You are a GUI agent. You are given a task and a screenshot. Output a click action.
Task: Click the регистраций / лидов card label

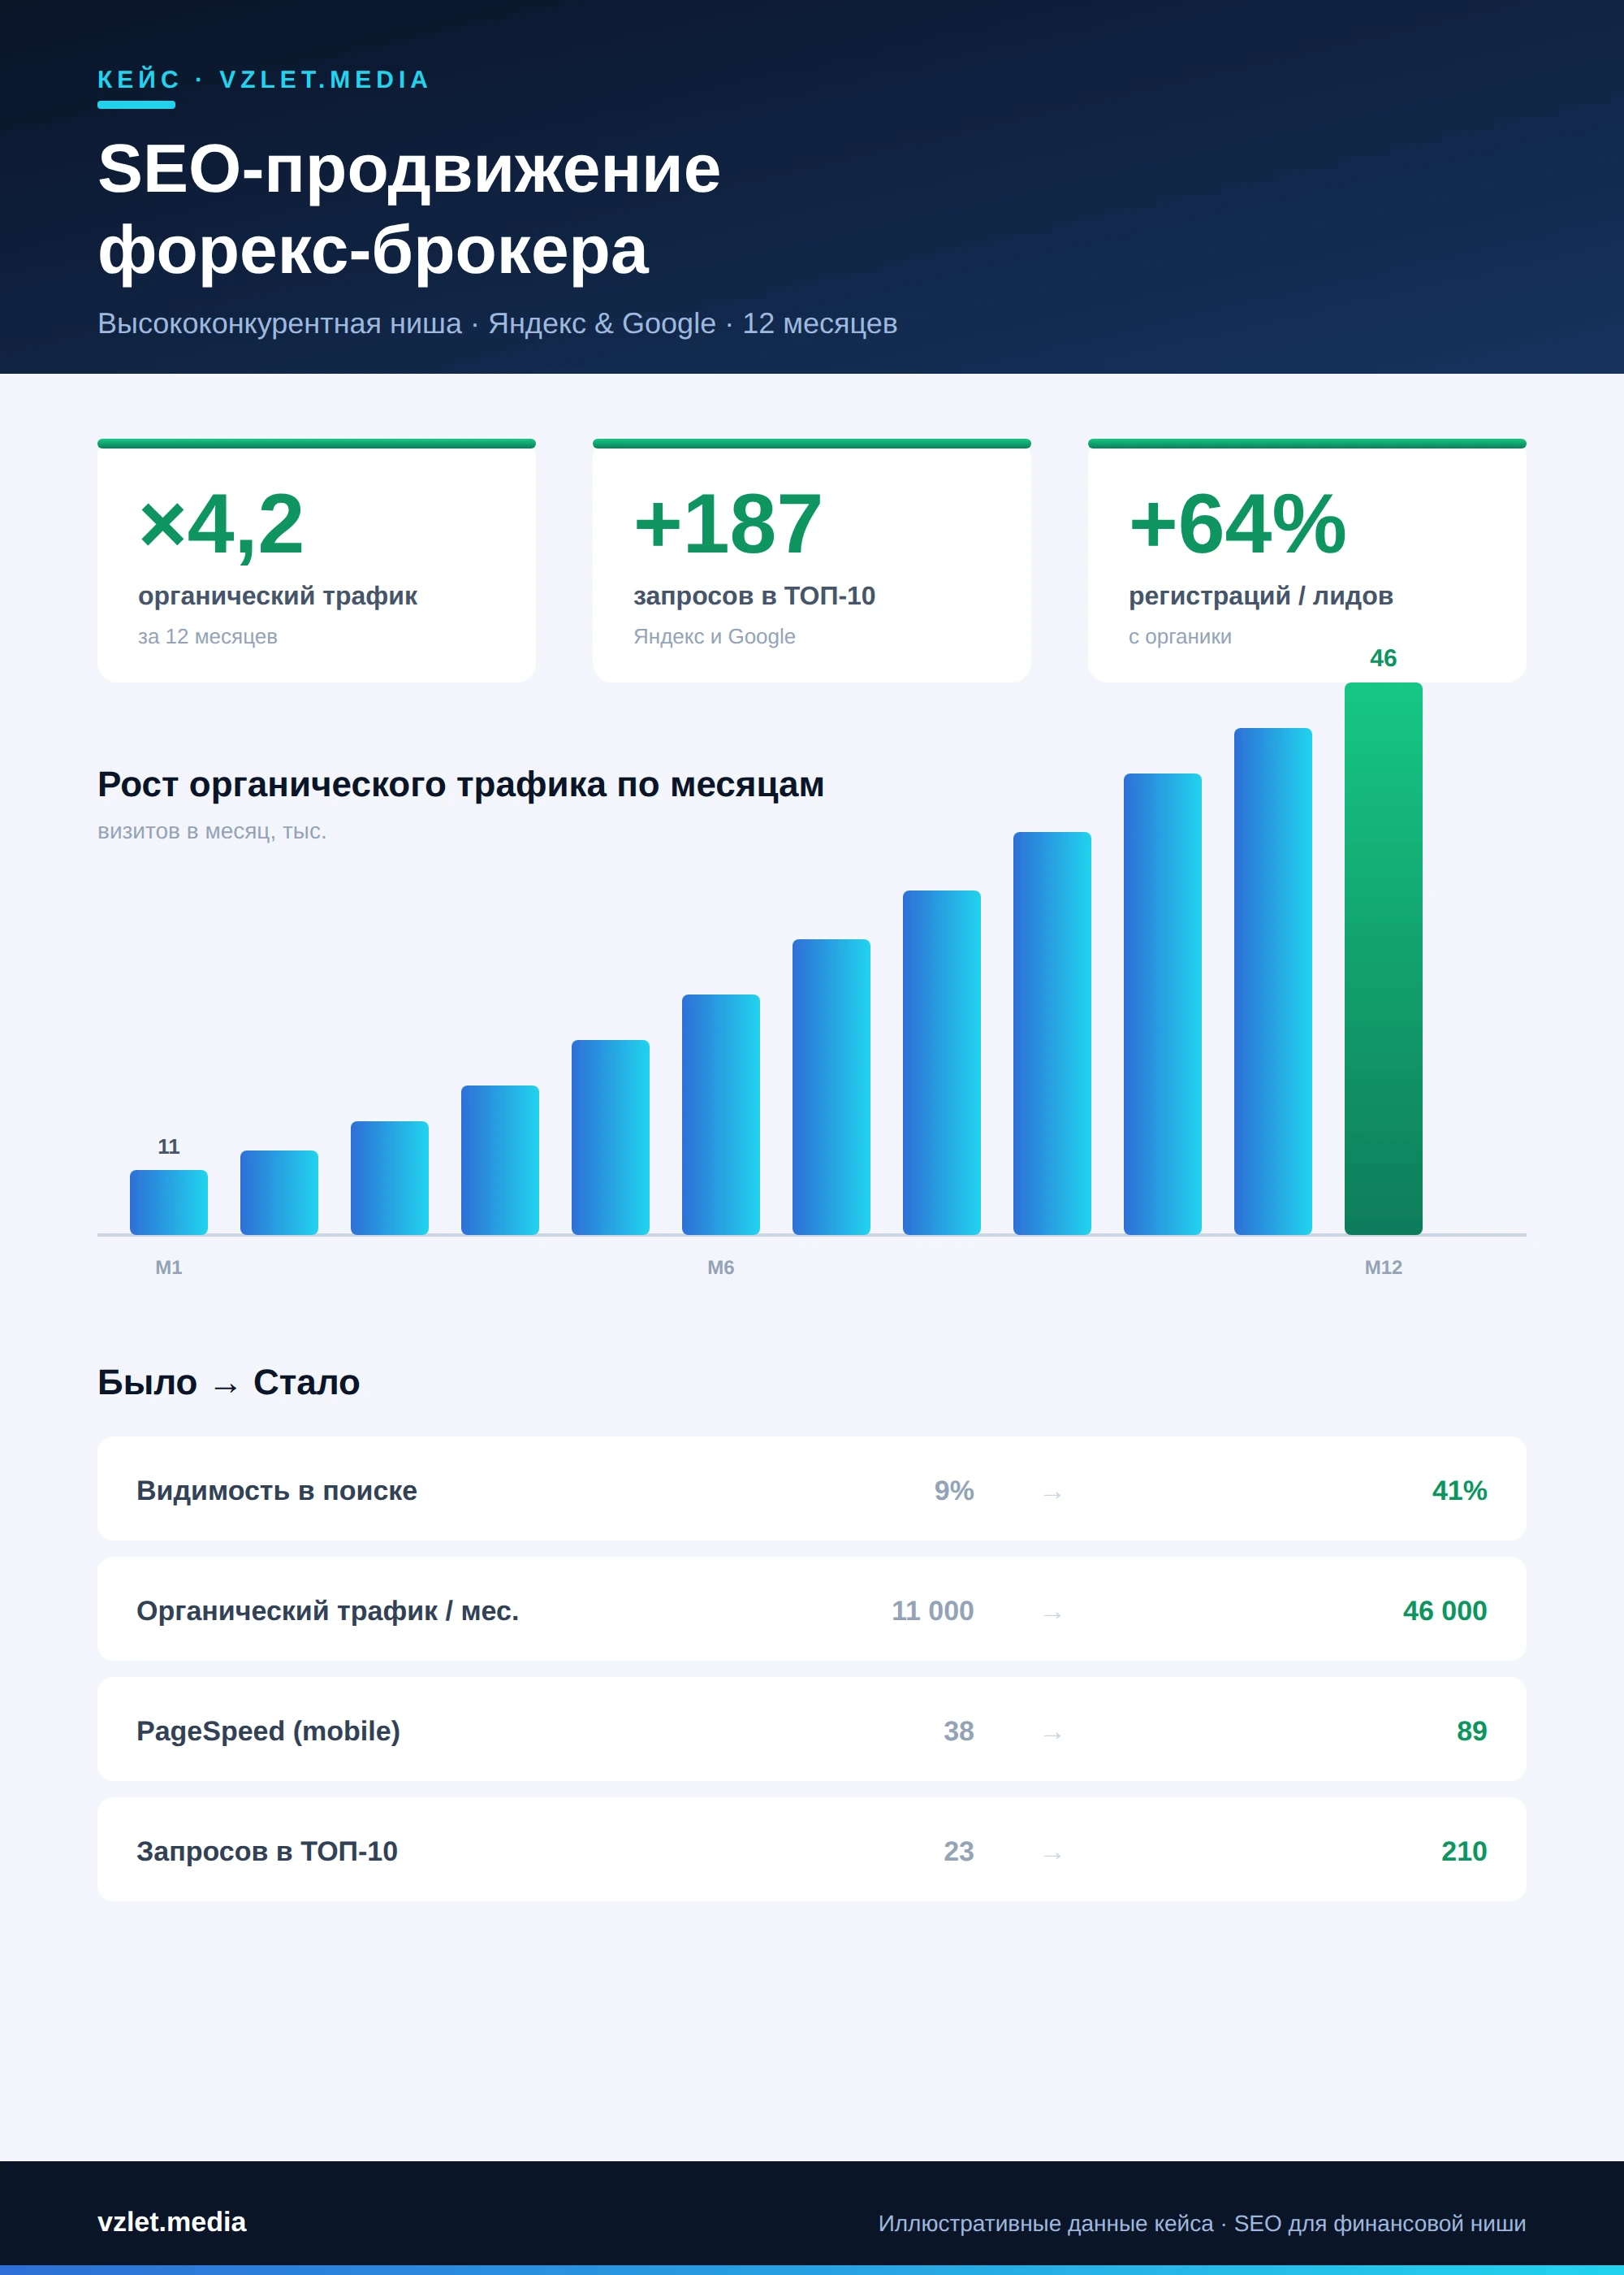(x=1261, y=596)
